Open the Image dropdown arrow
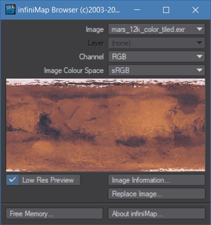The image size is (211, 225). pyautogui.click(x=200, y=29)
